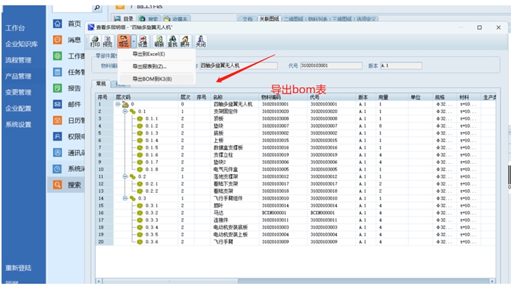Click 产品管理 in the left navigation
This screenshot has height=288, width=511.
point(18,76)
